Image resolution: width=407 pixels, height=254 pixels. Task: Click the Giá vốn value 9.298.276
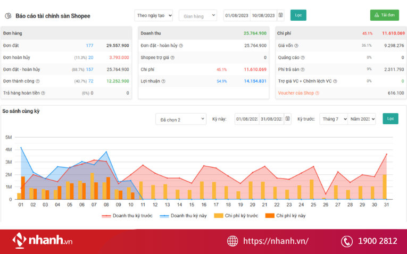(394, 46)
